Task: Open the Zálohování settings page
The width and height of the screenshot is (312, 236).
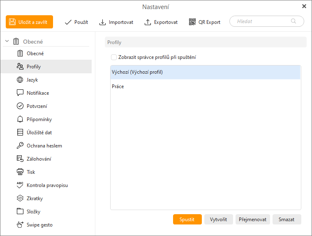Action: click(x=39, y=159)
